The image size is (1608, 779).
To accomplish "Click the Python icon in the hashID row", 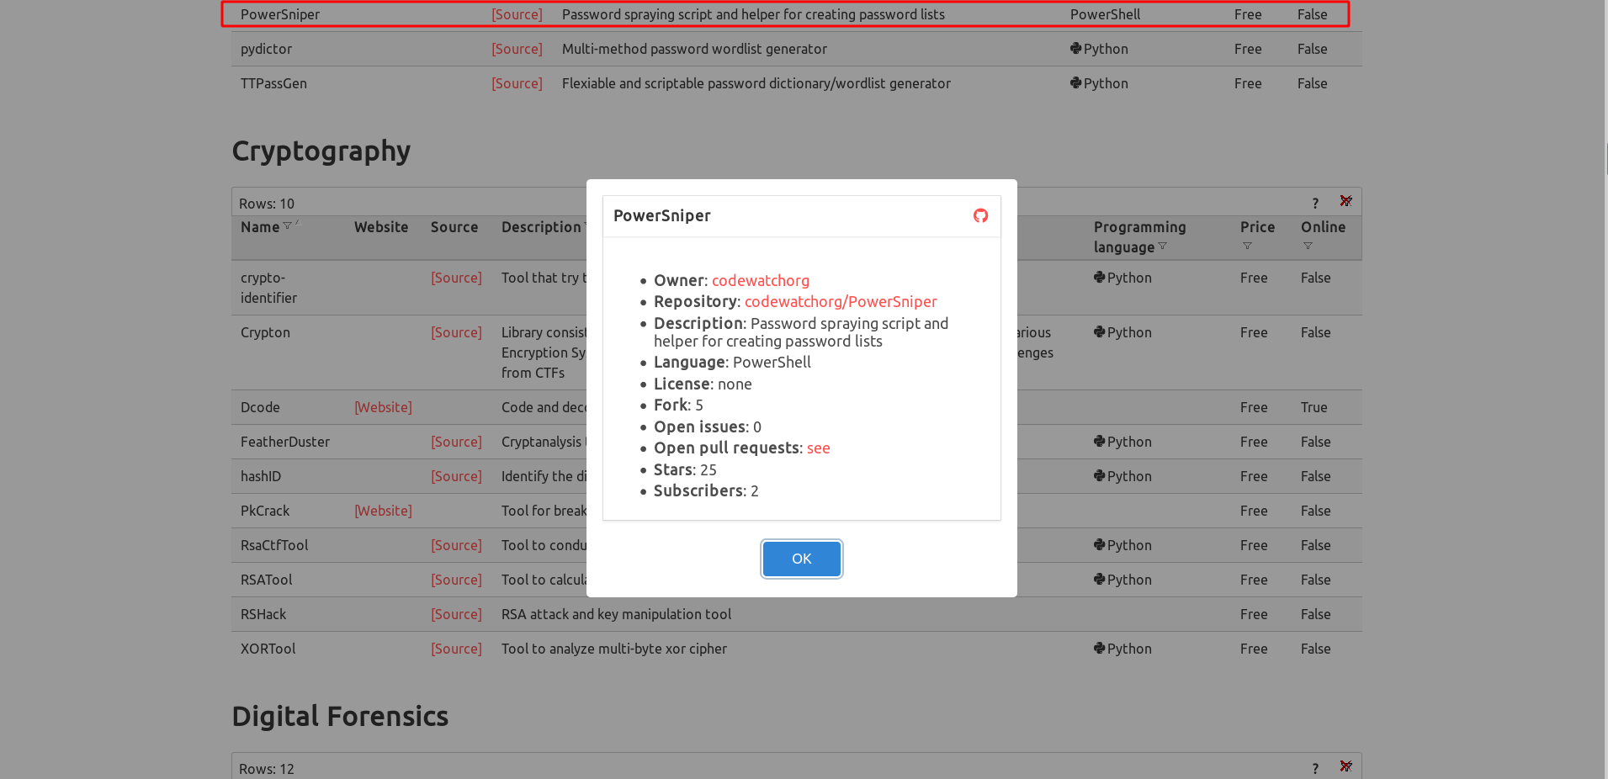I will 1099,476.
